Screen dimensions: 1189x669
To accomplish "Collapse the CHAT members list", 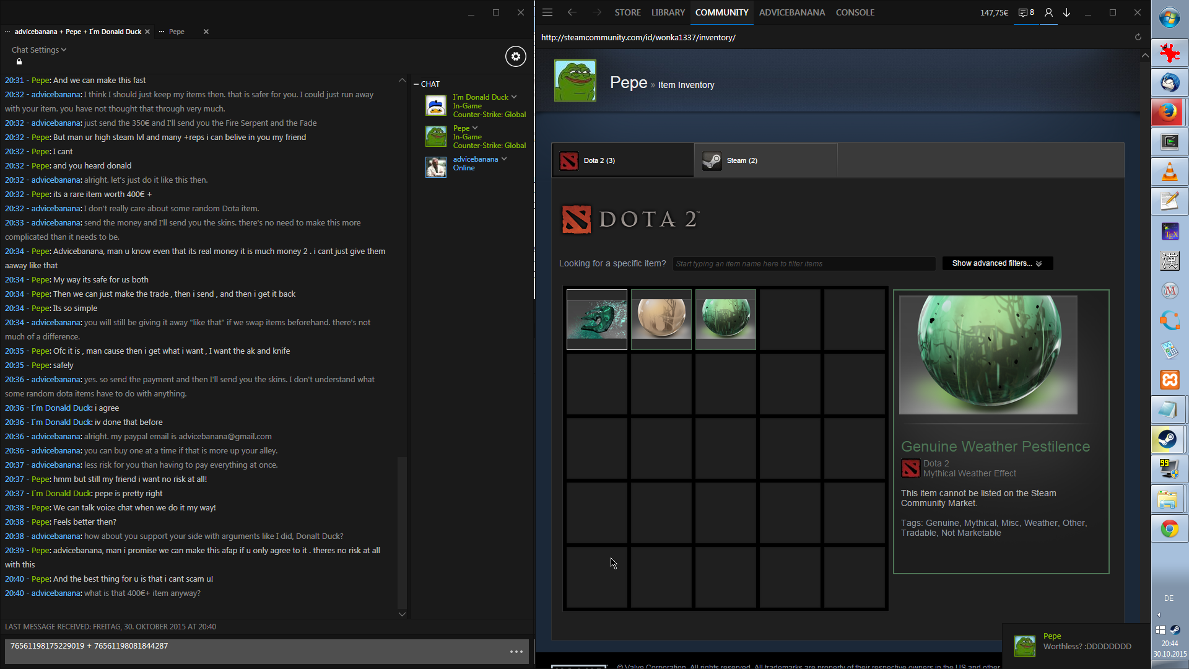I will [416, 84].
